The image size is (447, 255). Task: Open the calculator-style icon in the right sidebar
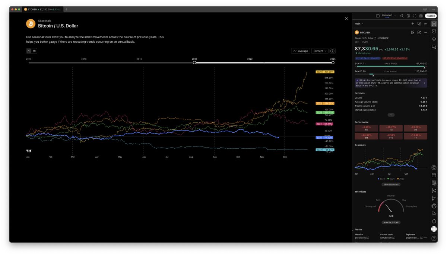tap(434, 183)
